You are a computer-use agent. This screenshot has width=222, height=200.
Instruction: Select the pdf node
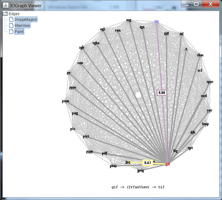(105, 153)
